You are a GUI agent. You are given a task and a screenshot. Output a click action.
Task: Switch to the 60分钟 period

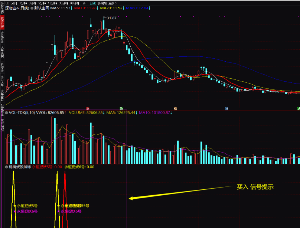click(75, 3)
